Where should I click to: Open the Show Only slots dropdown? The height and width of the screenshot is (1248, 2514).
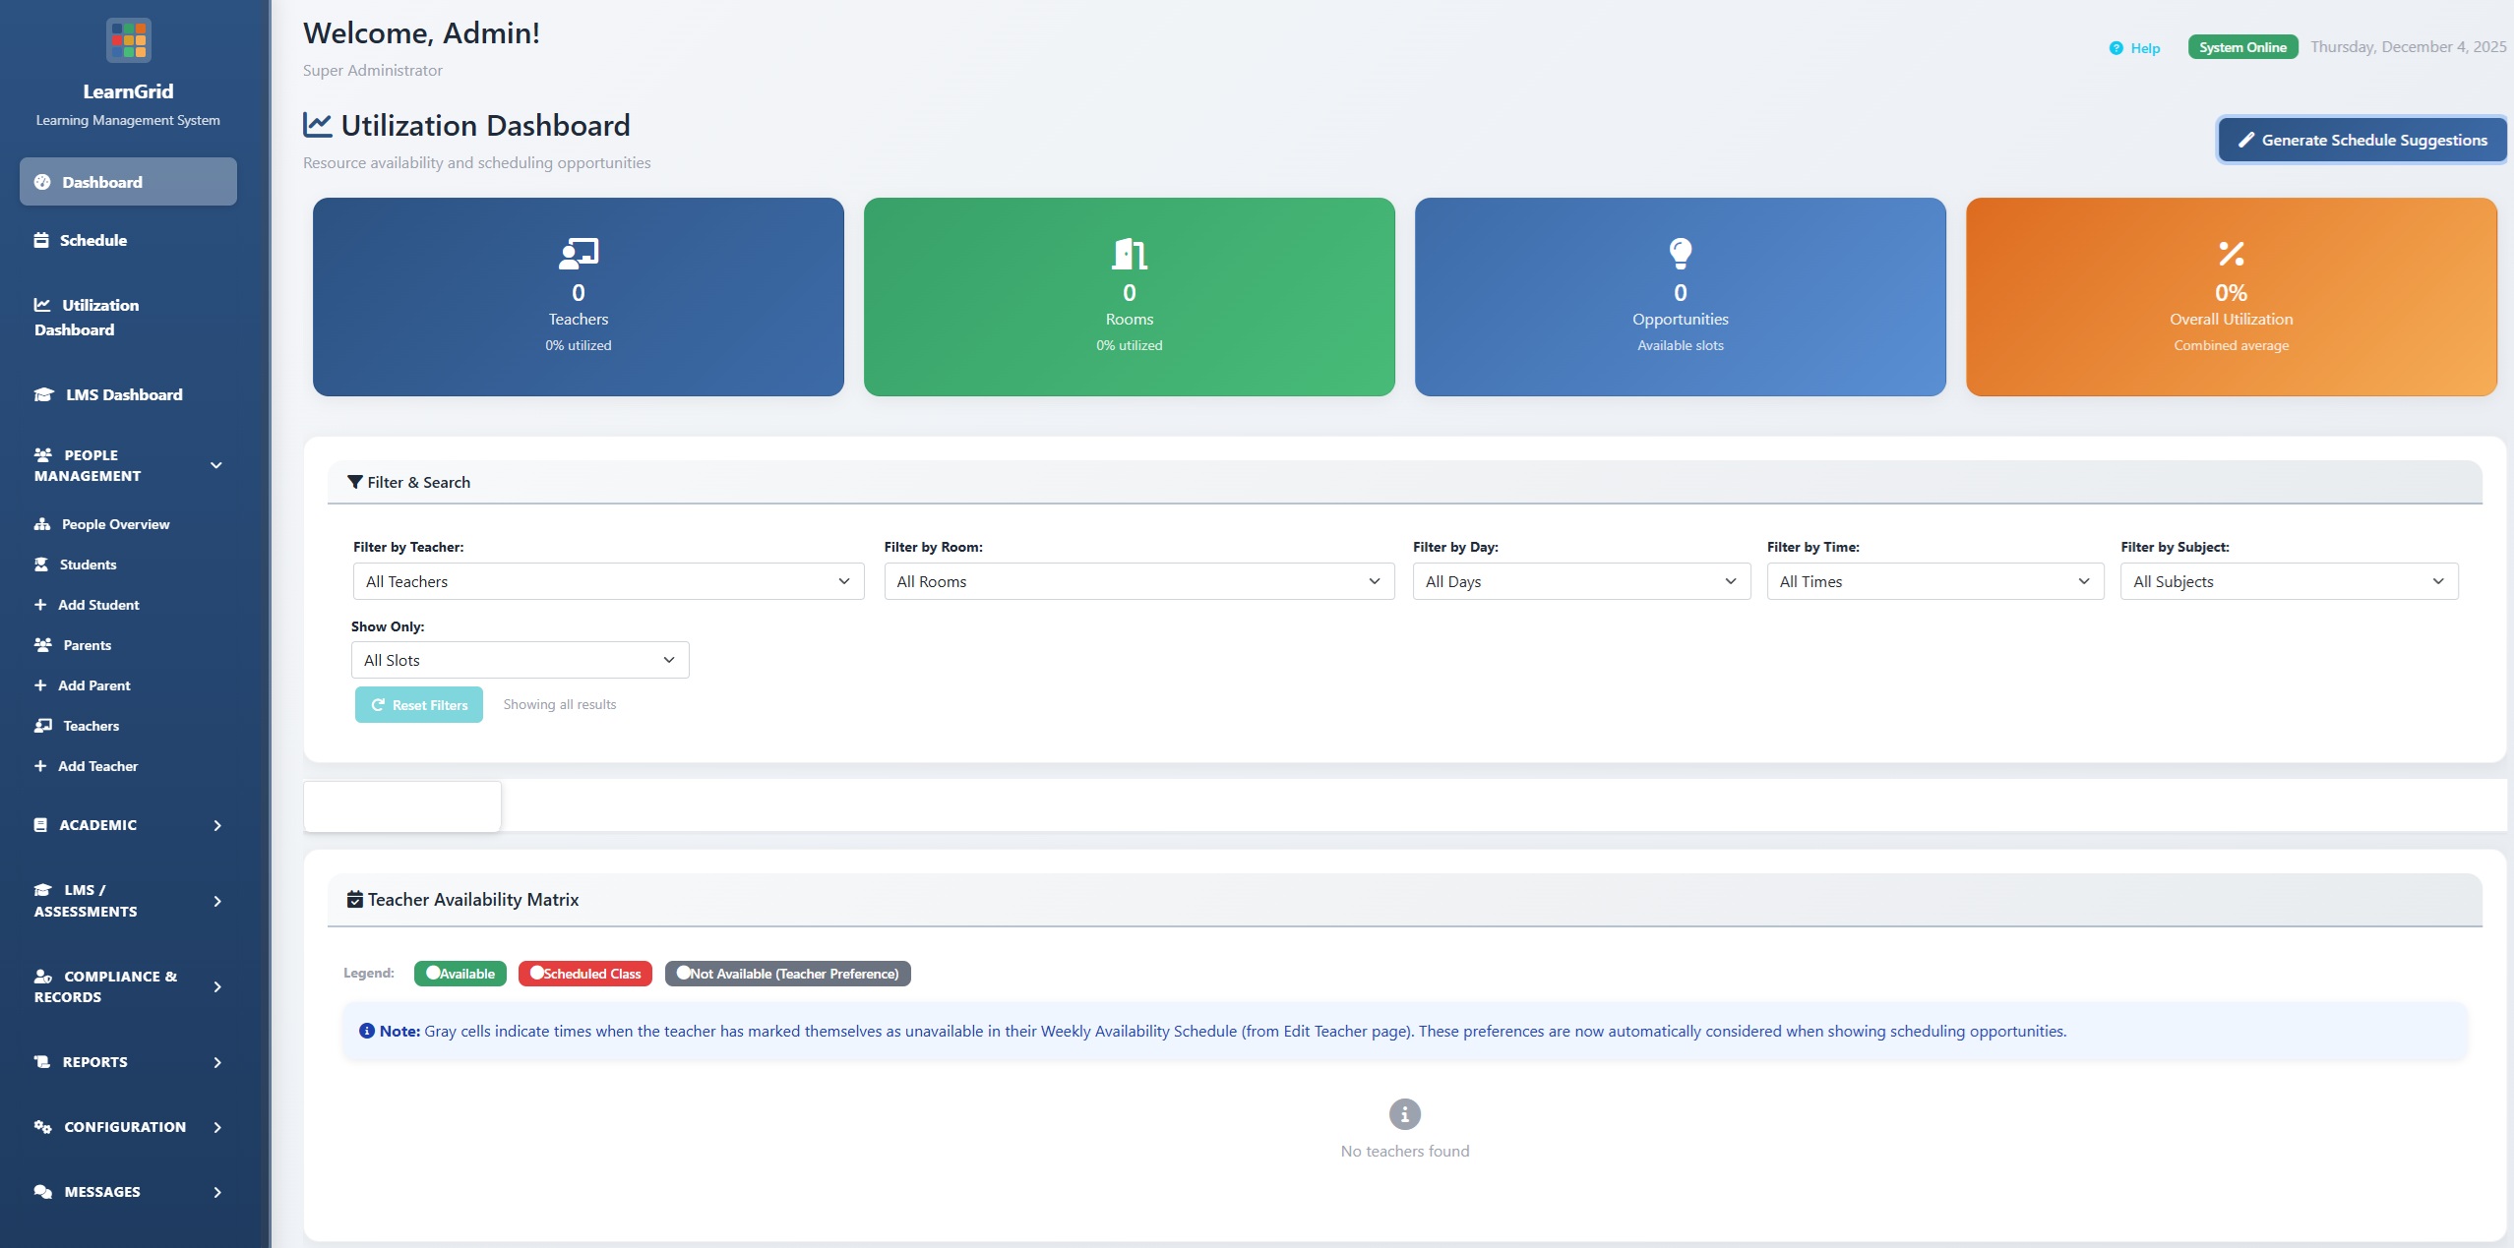click(520, 659)
